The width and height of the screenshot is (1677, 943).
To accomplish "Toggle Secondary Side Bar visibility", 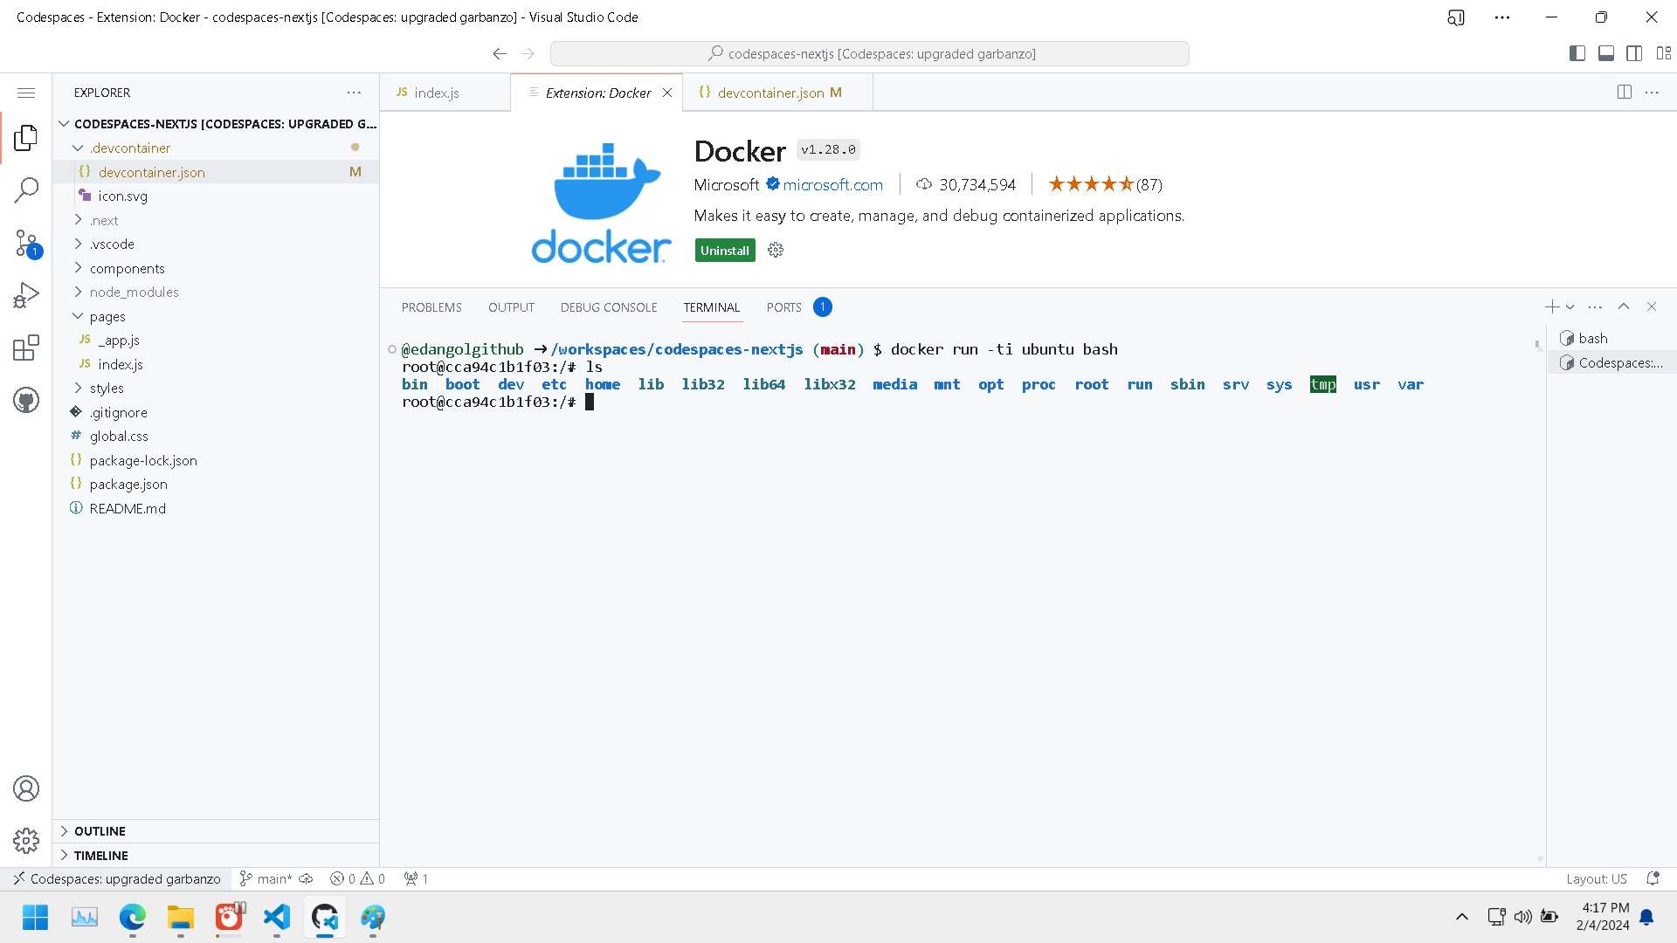I will tap(1635, 54).
